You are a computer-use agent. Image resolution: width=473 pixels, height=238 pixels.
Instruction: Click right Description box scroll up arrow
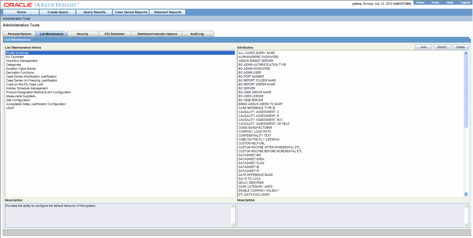466,206
